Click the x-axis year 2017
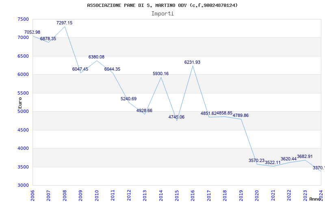Image resolution: width=325 pixels, height=203 pixels. [x=209, y=195]
